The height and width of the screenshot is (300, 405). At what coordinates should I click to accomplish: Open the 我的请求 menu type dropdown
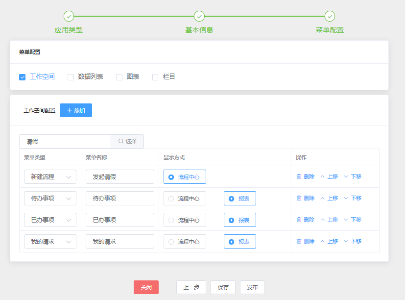[x=50, y=241]
